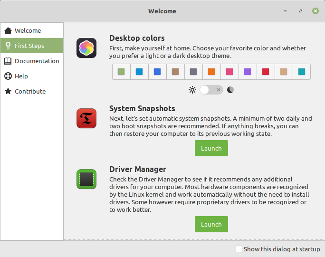Click the Desktop colors rainbow icon
325x257 pixels.
tap(86, 48)
